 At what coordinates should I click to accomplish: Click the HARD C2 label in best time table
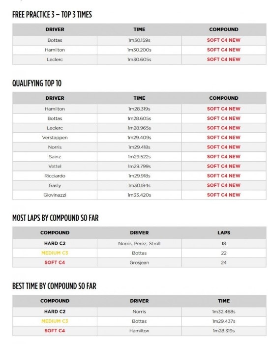point(55,312)
